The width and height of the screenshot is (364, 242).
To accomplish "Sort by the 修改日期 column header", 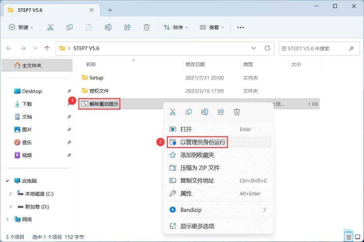I will click(195, 64).
